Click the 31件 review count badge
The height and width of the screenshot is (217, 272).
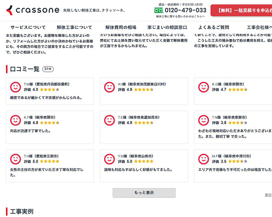click(48, 69)
